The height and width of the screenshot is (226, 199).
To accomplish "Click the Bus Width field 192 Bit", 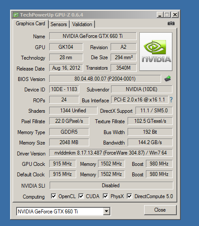I will tap(150, 132).
